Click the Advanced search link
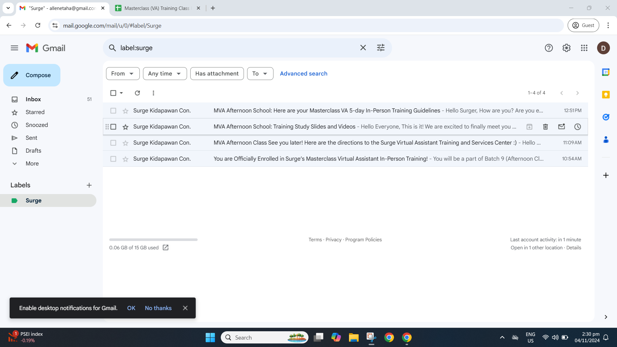The image size is (617, 347). point(303,74)
